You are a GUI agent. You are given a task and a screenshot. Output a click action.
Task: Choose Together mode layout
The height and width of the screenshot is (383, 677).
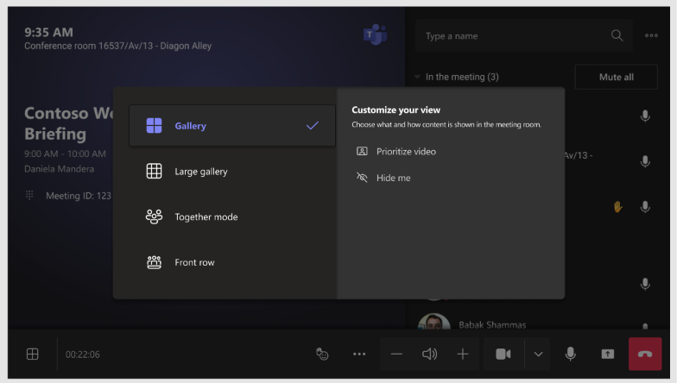click(232, 217)
